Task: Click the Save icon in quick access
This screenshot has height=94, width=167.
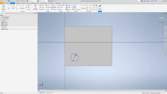Action: click(9, 1)
